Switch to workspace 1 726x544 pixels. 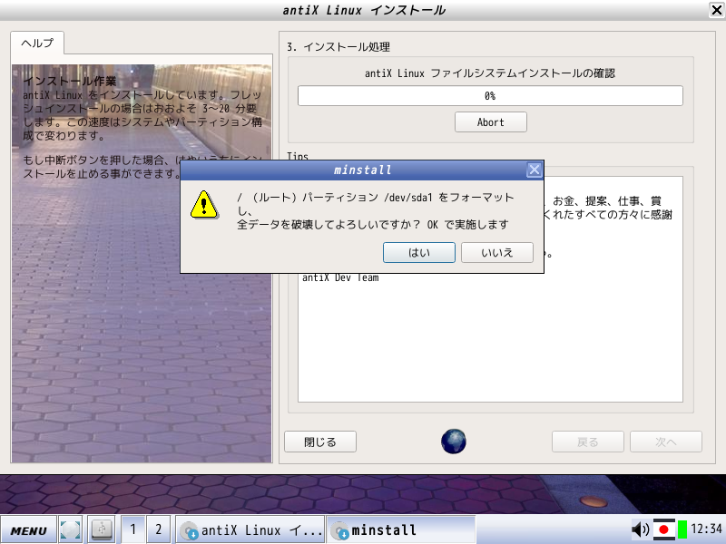tap(132, 529)
